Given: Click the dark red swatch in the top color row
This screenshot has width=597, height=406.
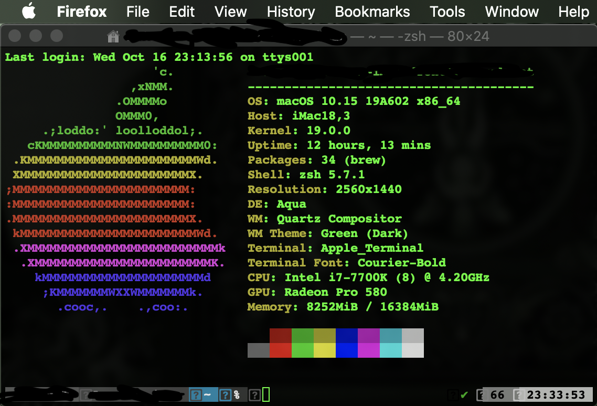Looking at the screenshot, I should coord(281,336).
